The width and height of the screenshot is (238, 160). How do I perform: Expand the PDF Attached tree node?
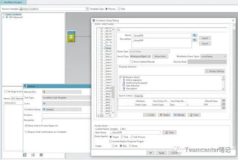tap(3, 17)
